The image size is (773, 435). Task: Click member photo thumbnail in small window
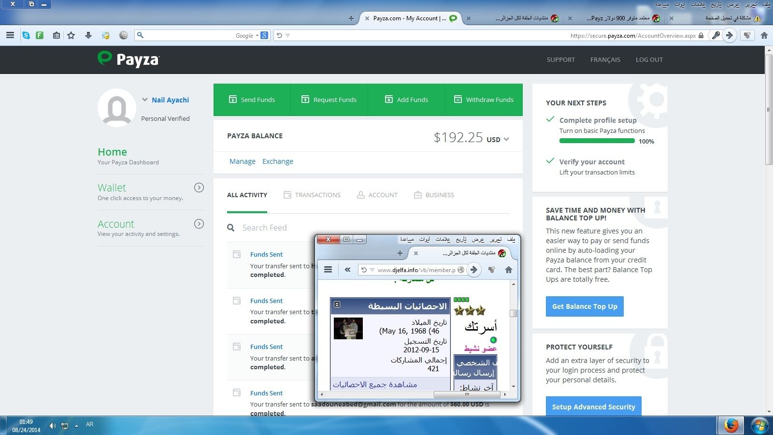coord(348,328)
